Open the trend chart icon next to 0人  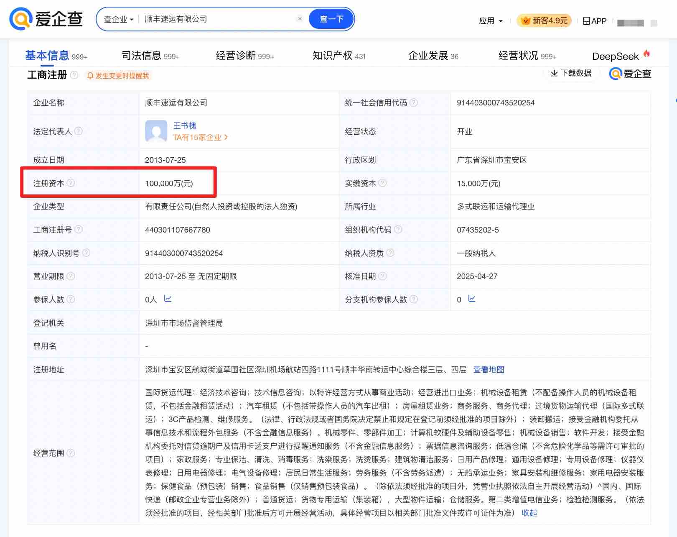tap(168, 299)
